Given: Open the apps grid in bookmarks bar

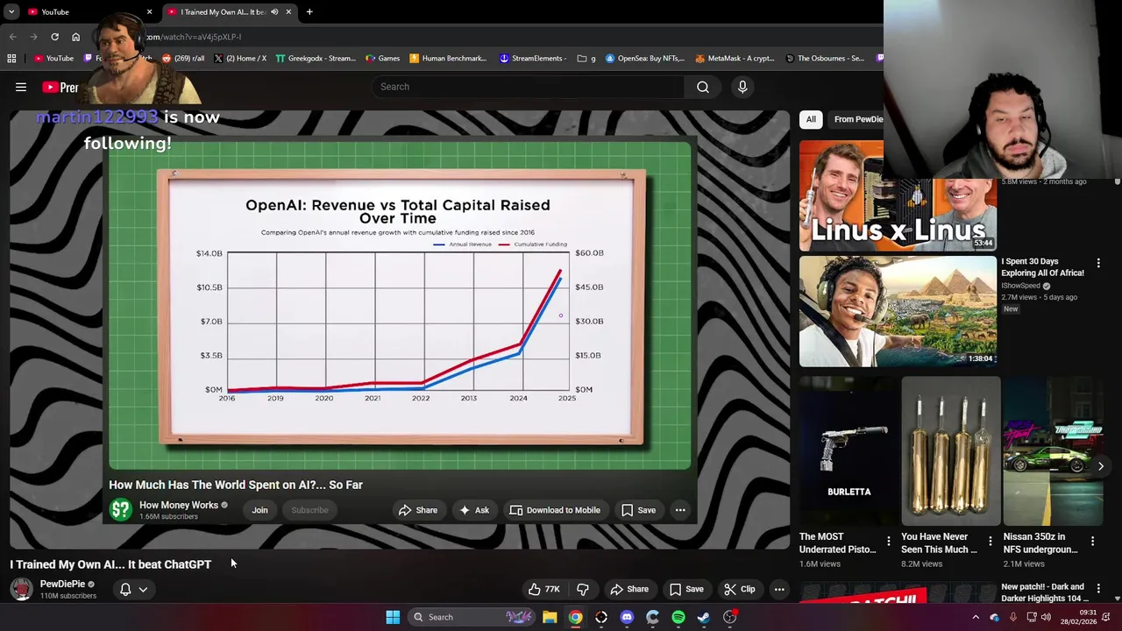Looking at the screenshot, I should [x=11, y=59].
